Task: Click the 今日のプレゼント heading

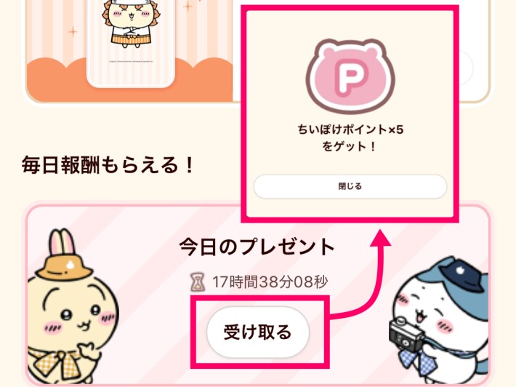Action: coord(257,247)
